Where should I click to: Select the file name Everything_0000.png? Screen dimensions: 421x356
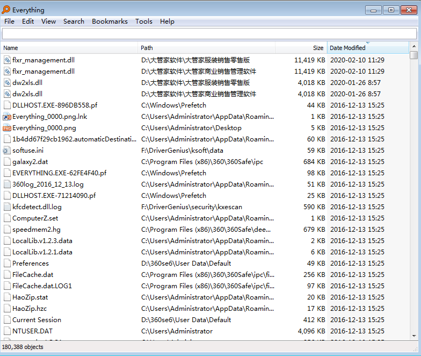(44, 128)
